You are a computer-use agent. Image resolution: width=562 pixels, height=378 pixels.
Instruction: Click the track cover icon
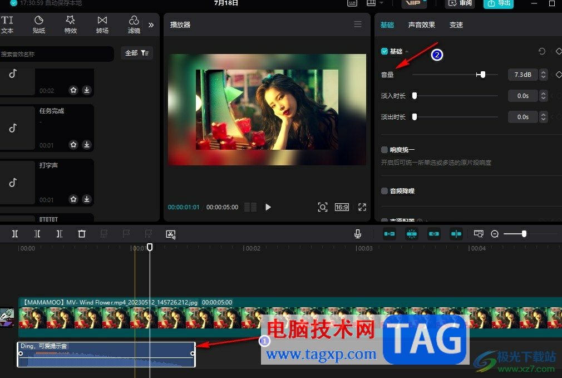click(7, 317)
